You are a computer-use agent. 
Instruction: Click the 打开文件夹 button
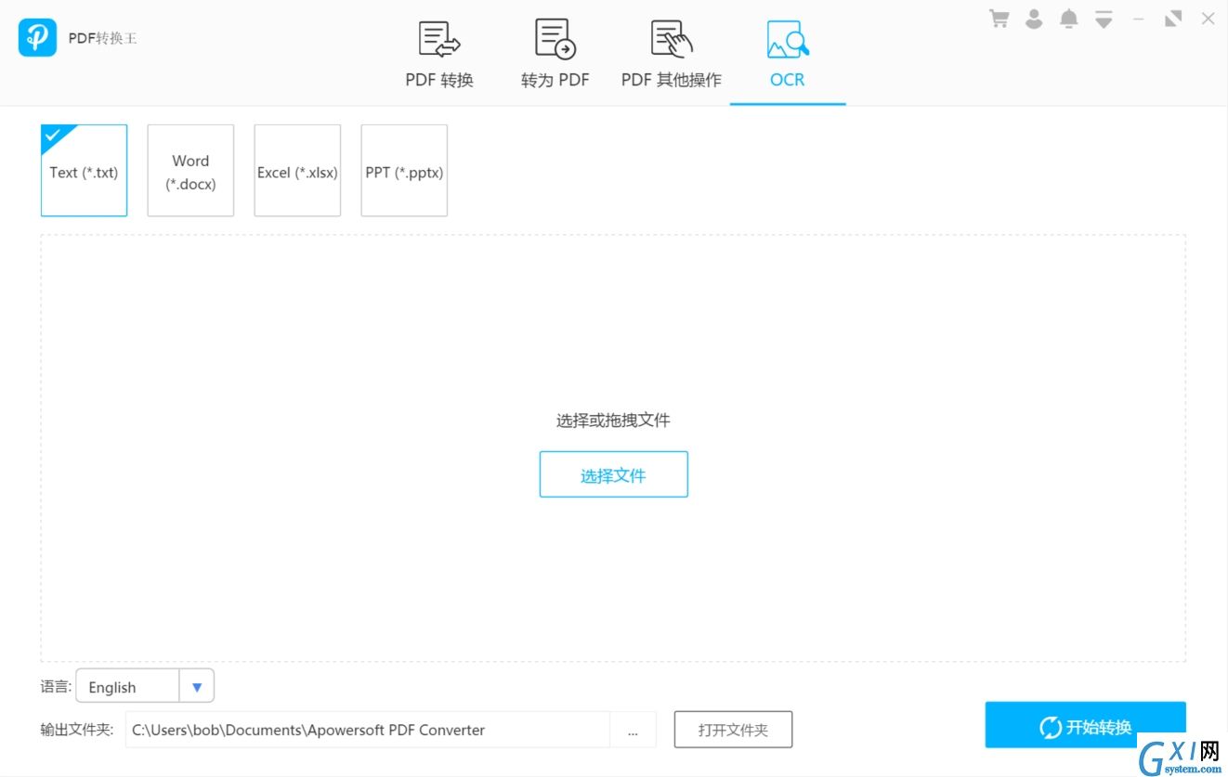tap(733, 730)
